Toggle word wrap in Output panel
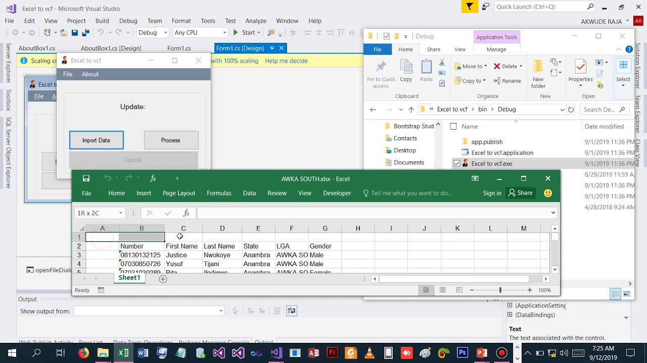Image resolution: width=647 pixels, height=363 pixels. (292, 311)
